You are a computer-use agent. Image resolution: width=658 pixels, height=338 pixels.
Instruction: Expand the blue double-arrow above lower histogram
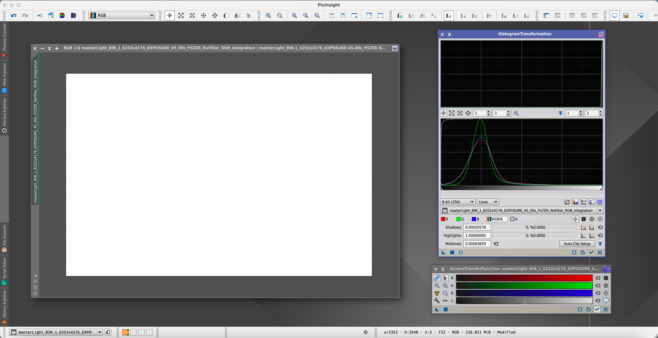coord(560,113)
